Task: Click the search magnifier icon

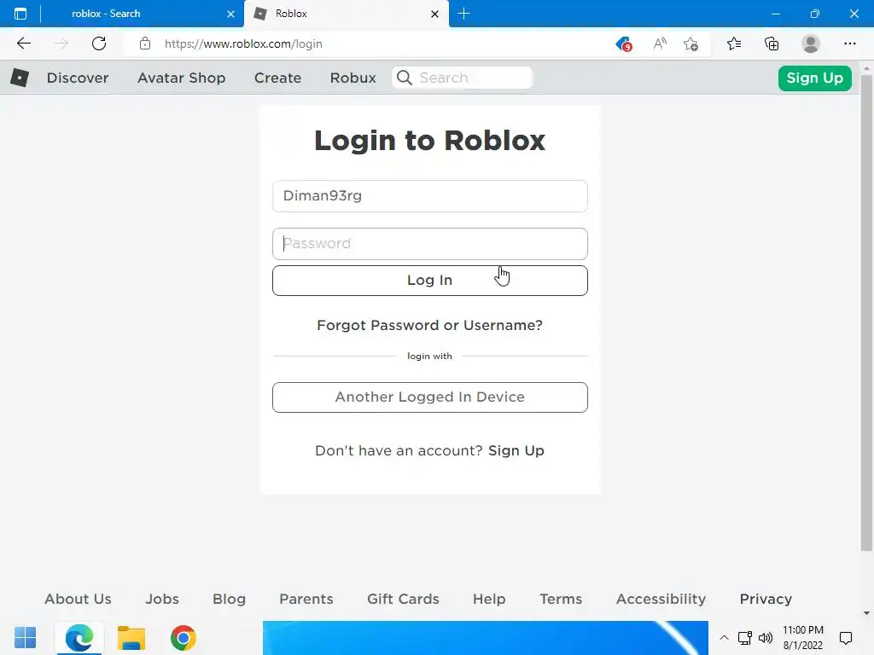Action: [405, 78]
